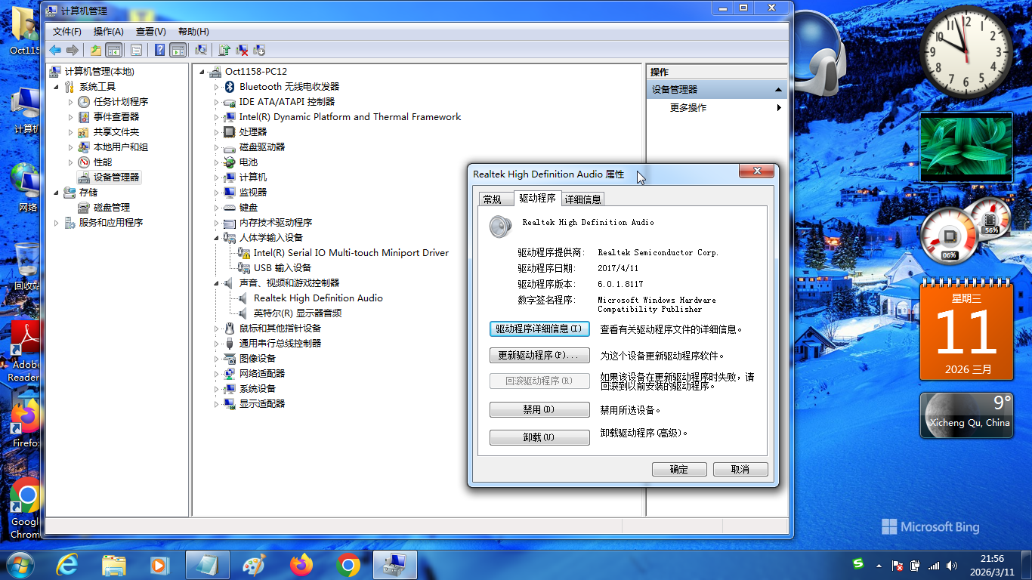Click the blue Help question mark icon

(159, 50)
